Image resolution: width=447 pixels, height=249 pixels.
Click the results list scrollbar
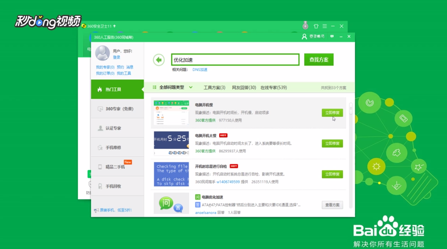[351, 108]
